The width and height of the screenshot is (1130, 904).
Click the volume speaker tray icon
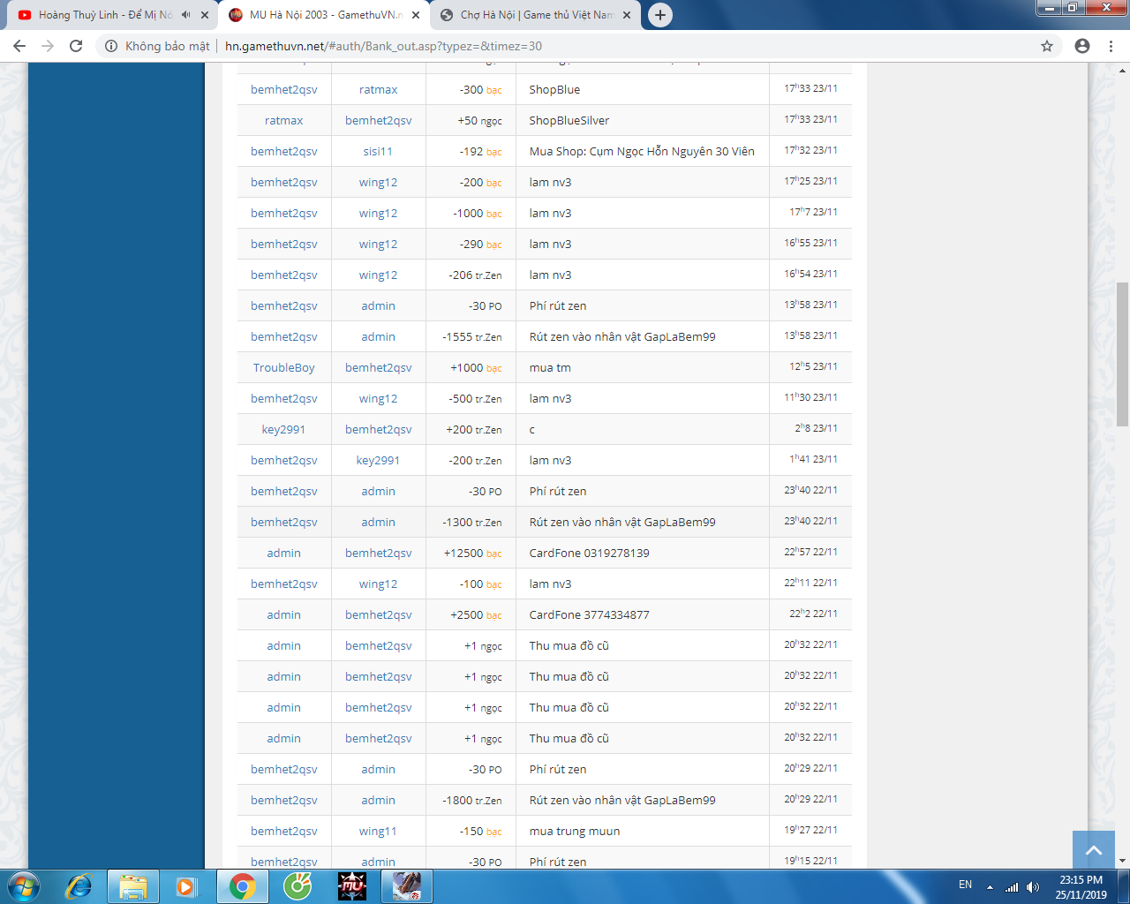(1033, 887)
